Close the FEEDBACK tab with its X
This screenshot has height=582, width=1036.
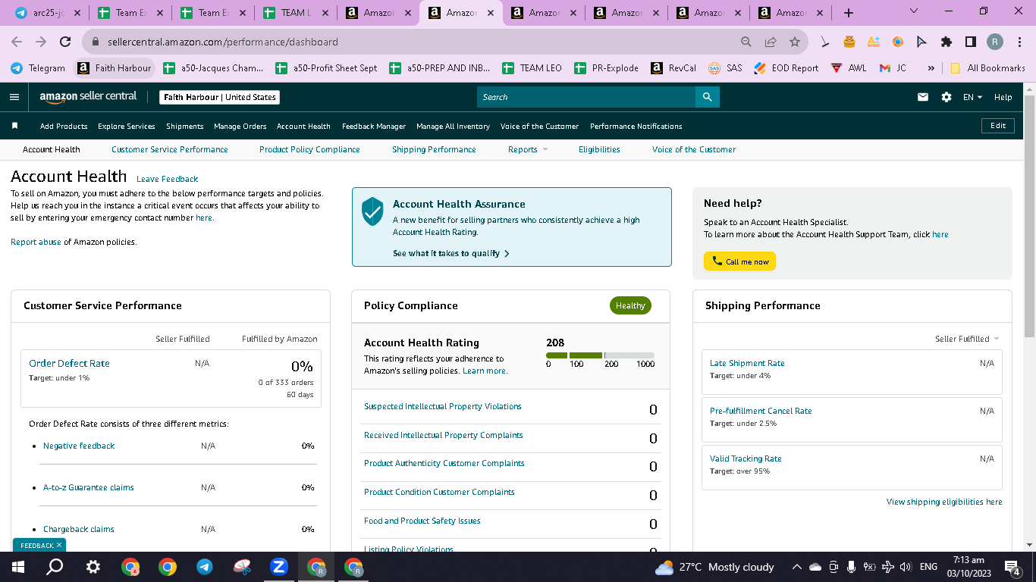pos(59,545)
